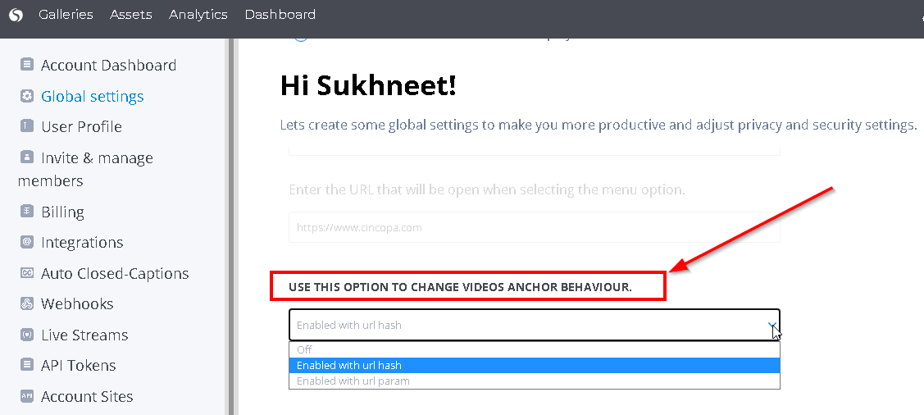Click the anchor behaviour dropdown chevron
The image size is (924, 415).
(771, 326)
